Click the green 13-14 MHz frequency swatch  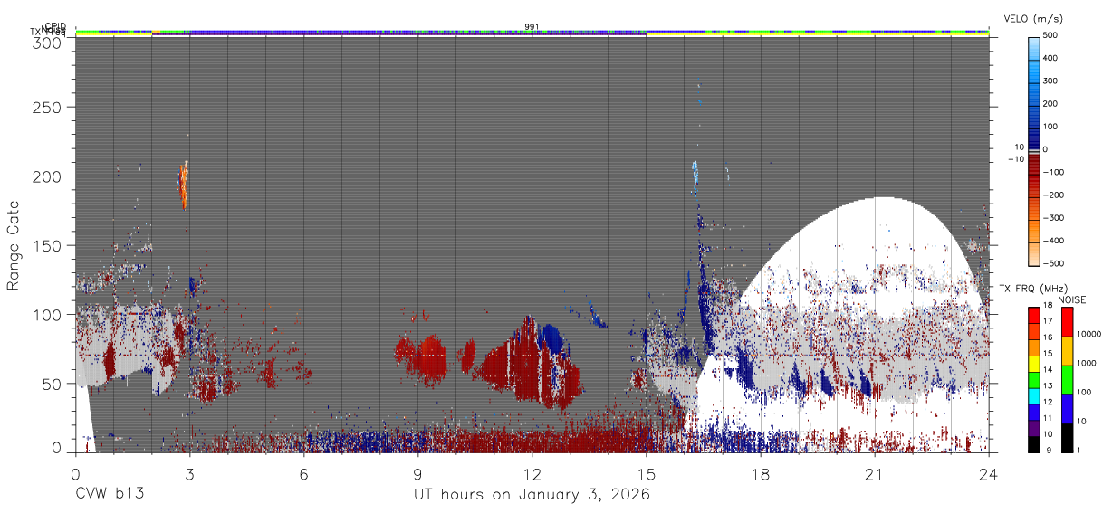point(1033,380)
